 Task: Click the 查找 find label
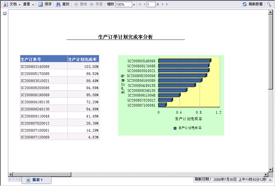[66, 4]
